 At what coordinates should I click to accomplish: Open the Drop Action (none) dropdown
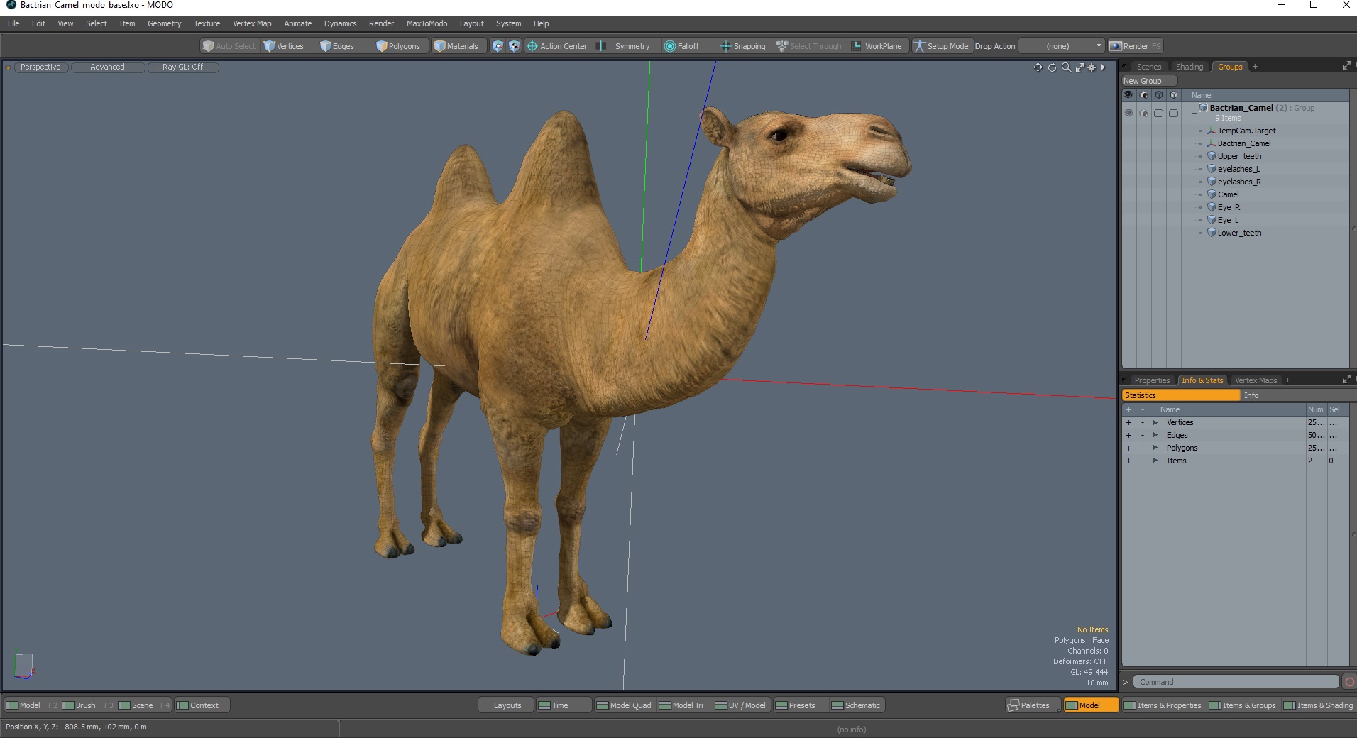(x=1062, y=46)
